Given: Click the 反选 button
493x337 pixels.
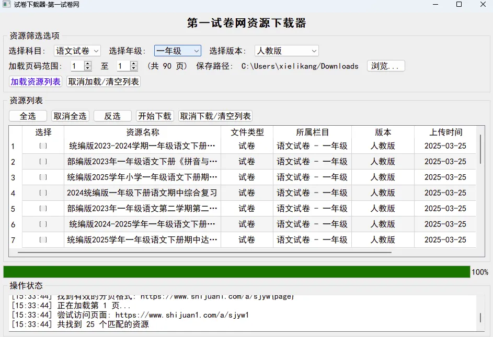Looking at the screenshot, I should coord(112,116).
